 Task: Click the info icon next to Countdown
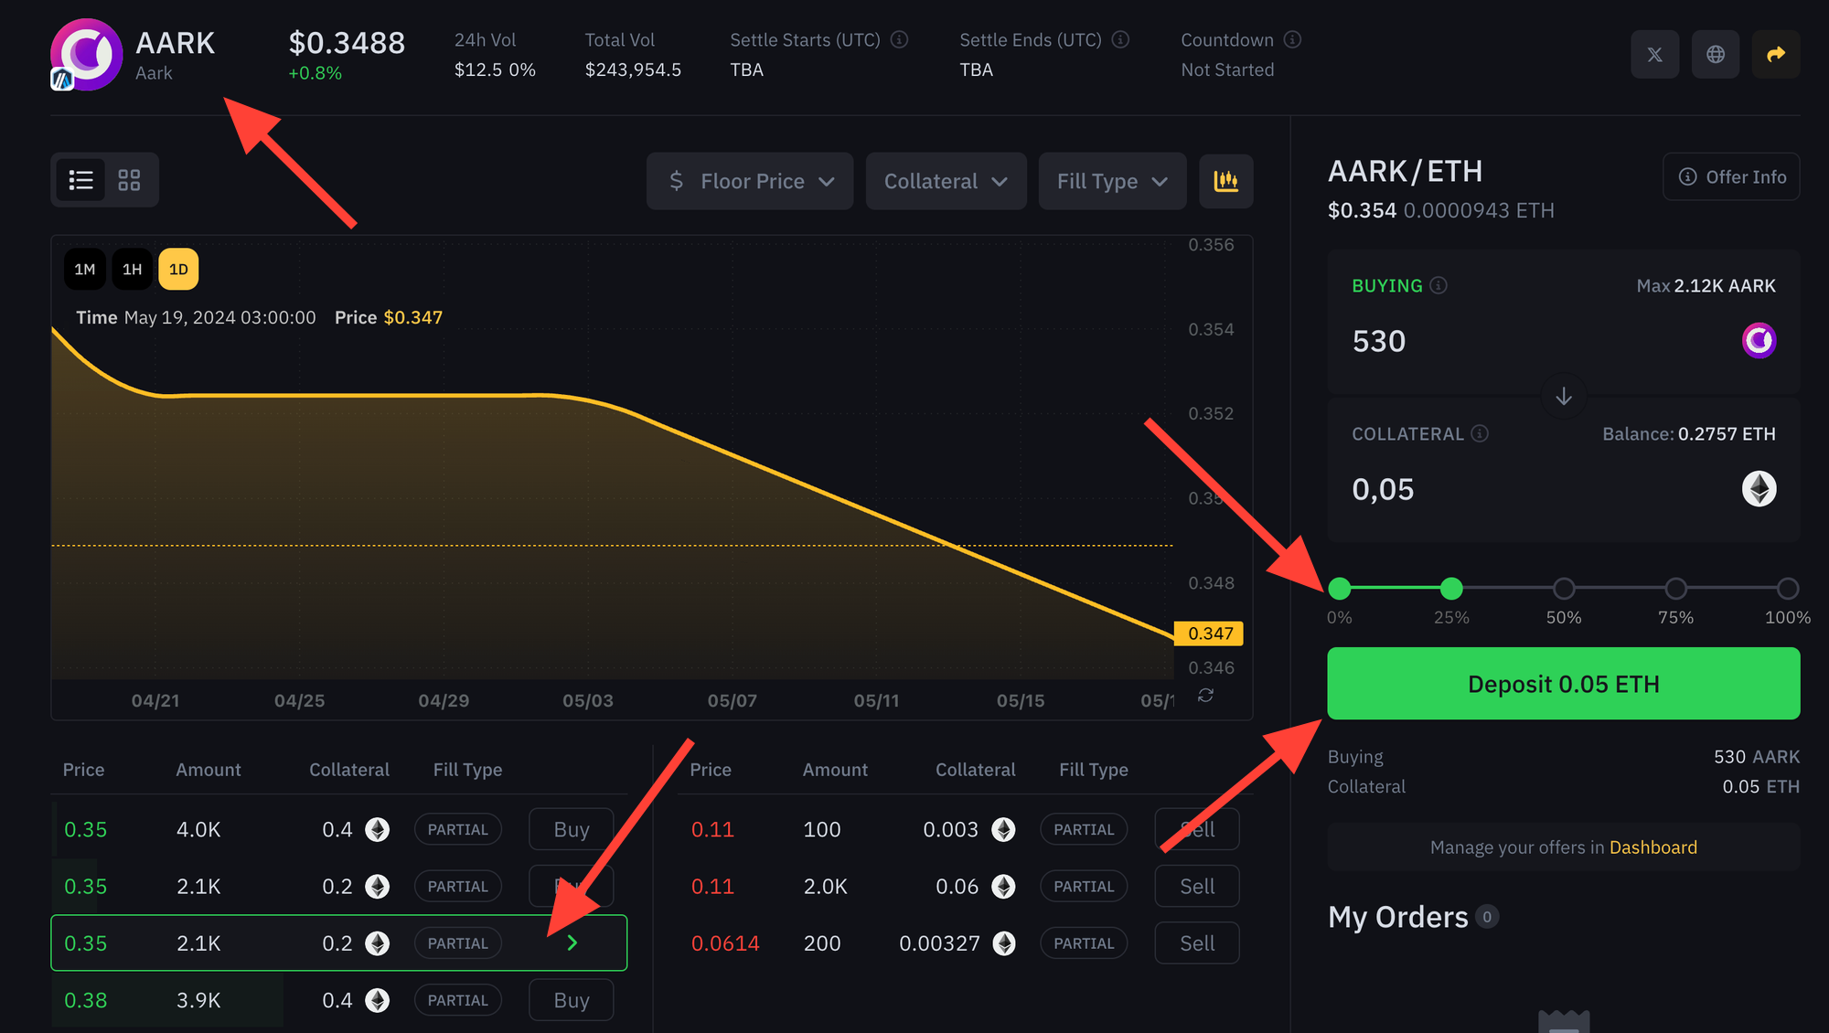coord(1292,39)
